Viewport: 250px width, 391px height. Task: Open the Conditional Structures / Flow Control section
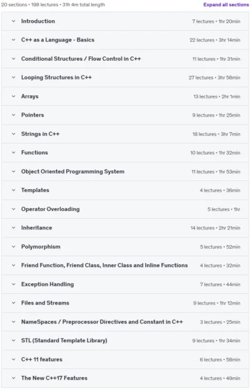(125, 59)
